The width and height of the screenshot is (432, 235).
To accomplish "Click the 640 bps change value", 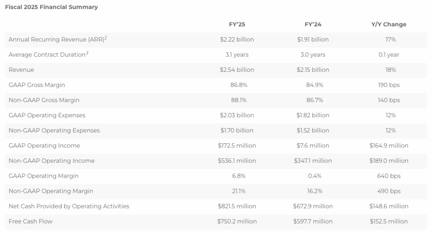I will click(x=389, y=176).
